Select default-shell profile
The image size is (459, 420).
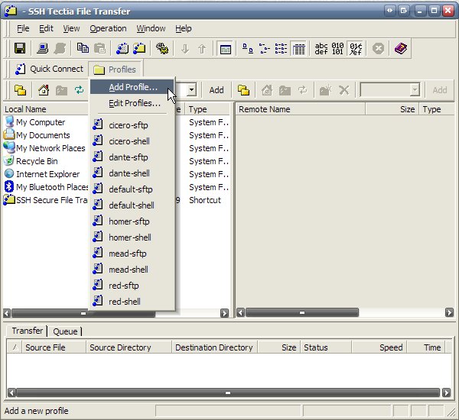click(x=132, y=205)
